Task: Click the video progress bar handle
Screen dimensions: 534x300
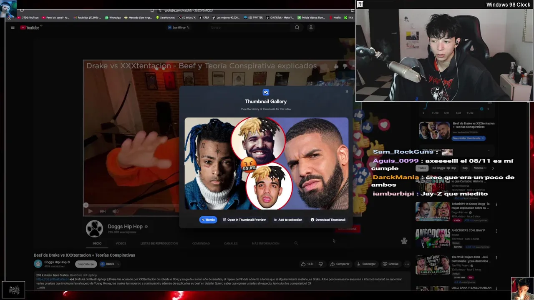Action: coord(86,205)
